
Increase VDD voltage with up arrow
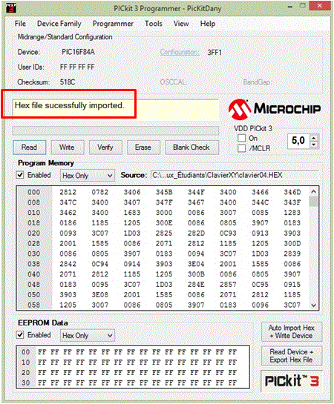(x=314, y=138)
